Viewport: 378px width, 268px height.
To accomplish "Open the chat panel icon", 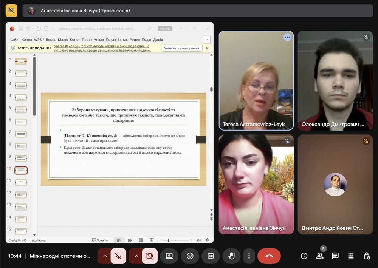I will click(x=335, y=256).
